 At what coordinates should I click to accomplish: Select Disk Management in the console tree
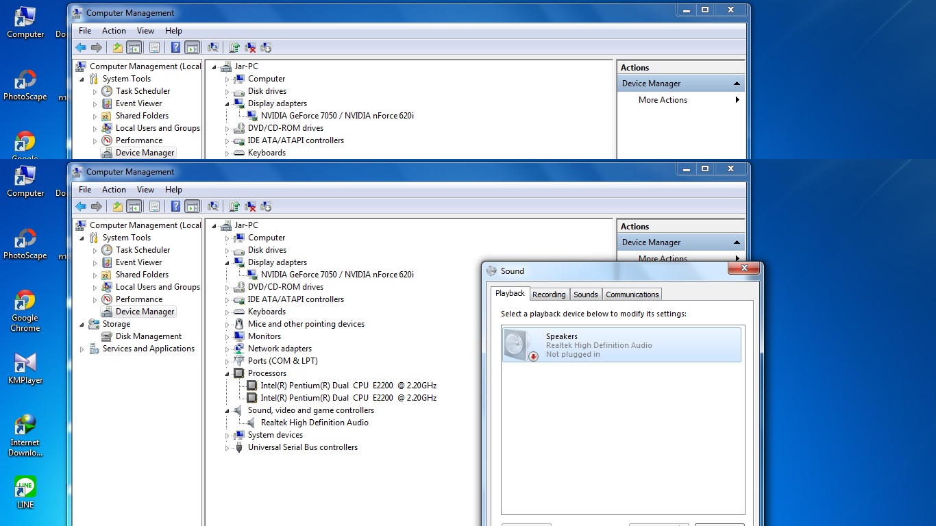tap(149, 336)
